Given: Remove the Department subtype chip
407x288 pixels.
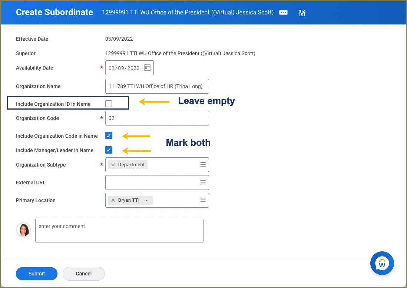Looking at the screenshot, I should click(113, 165).
